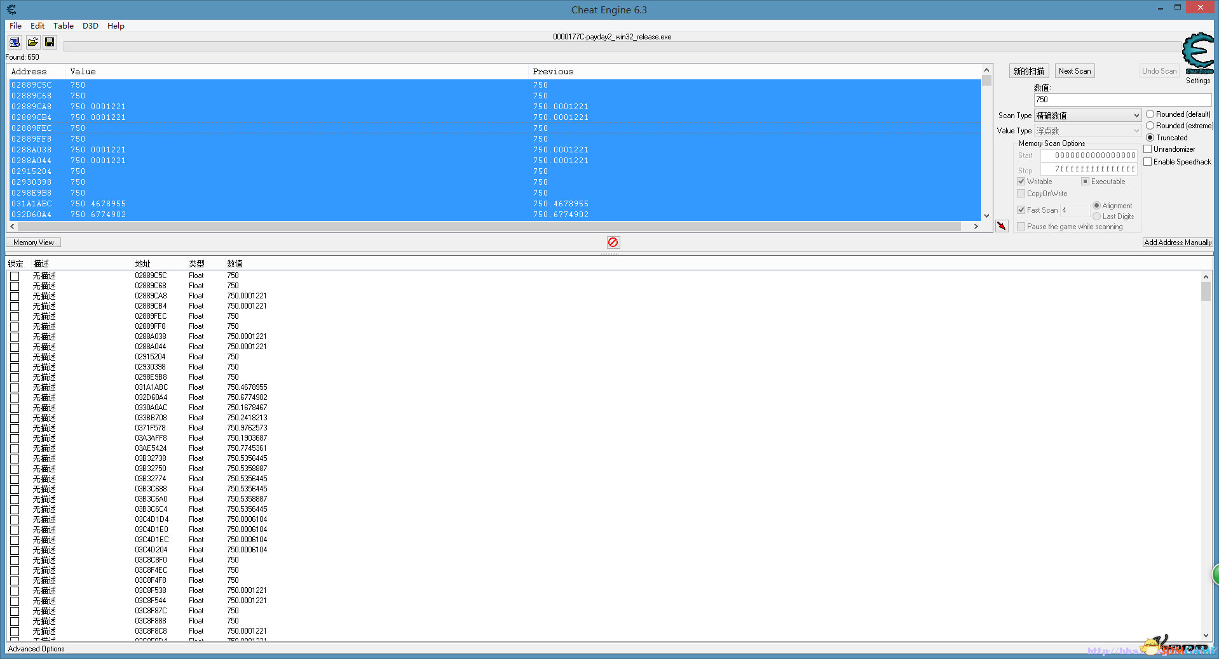Lock address 031A1ABC checkbox
1219x659 pixels.
point(15,388)
